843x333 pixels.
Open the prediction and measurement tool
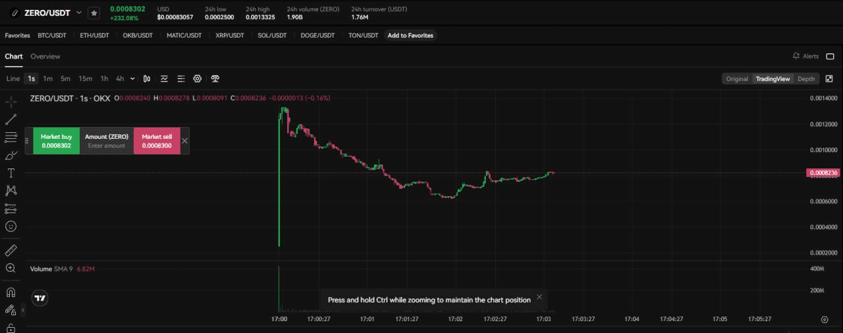coord(11,208)
